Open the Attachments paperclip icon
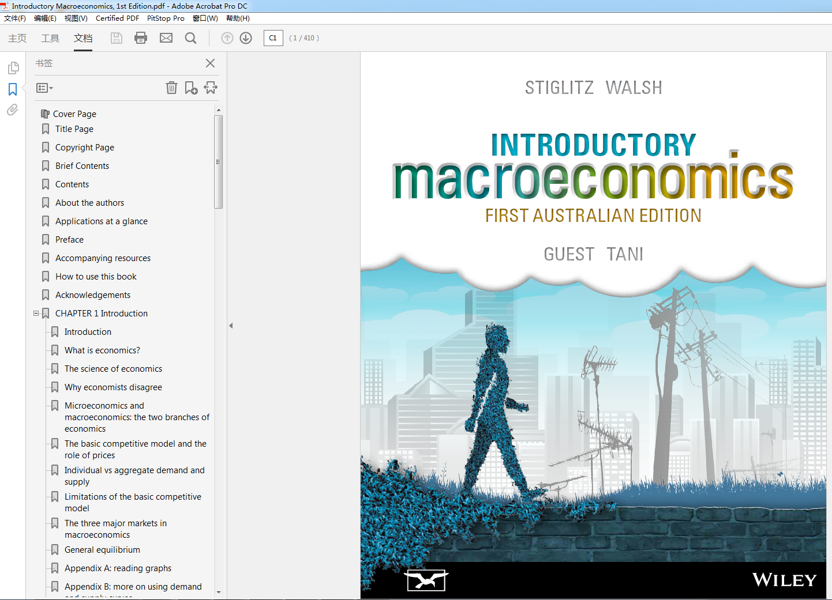This screenshot has width=832, height=600. pos(13,110)
